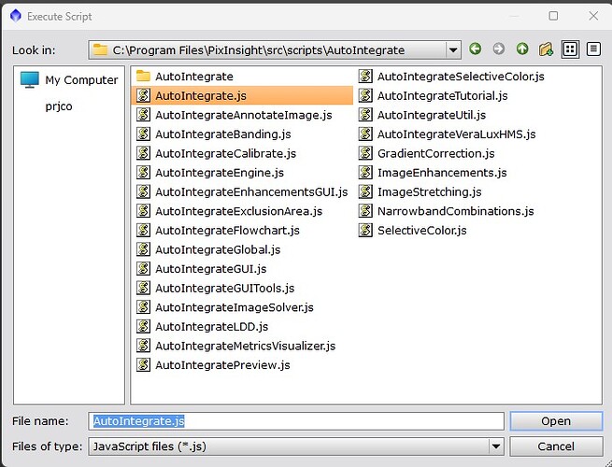The height and width of the screenshot is (467, 612).
Task: Click the AutoIntegrateImageSolver.js script icon
Action: point(143,307)
